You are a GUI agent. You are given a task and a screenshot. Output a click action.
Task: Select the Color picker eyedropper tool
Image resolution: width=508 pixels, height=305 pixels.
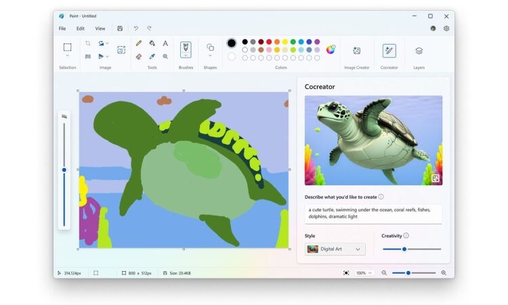pyautogui.click(x=152, y=56)
